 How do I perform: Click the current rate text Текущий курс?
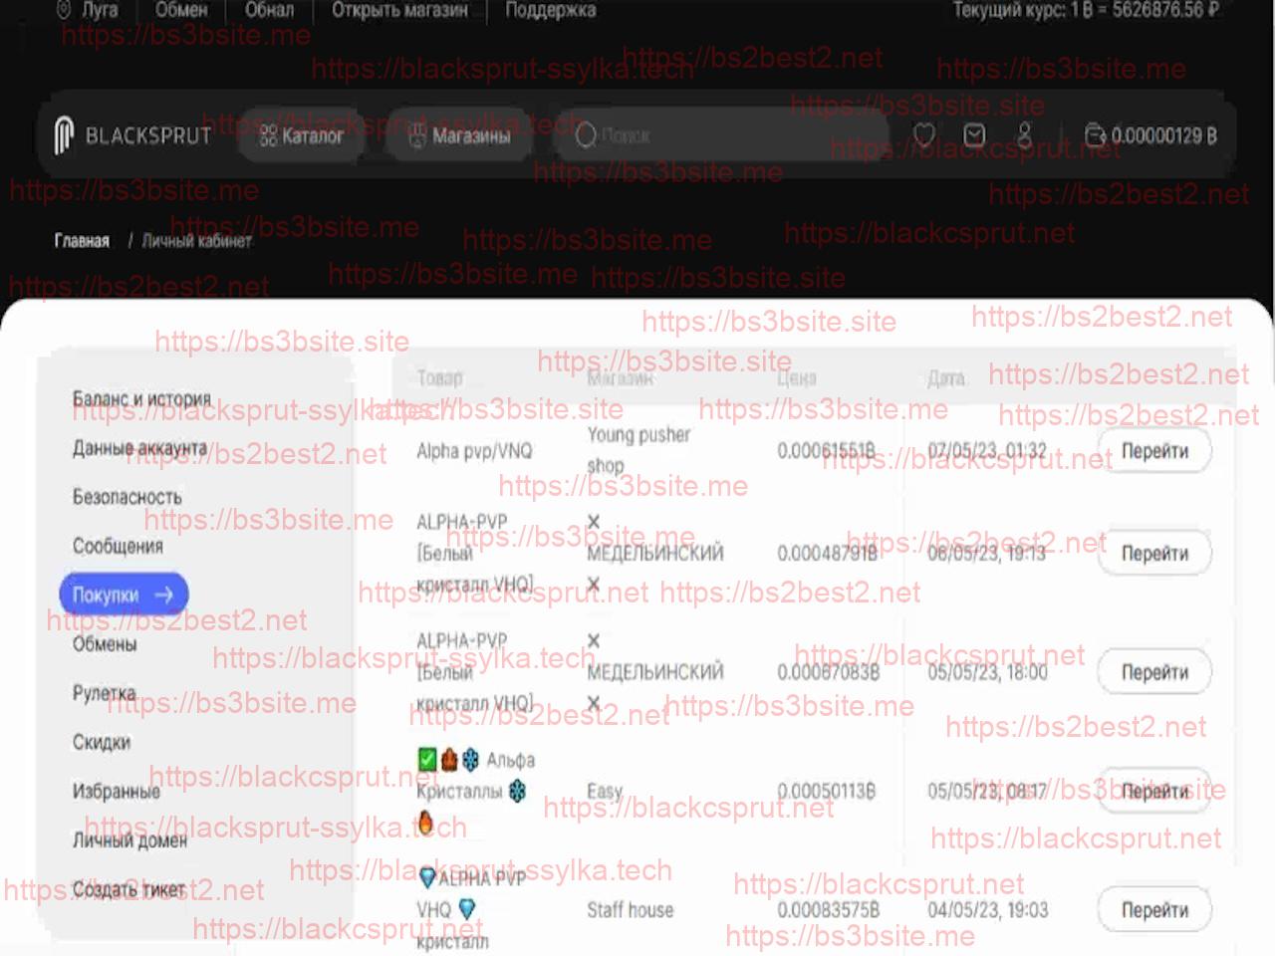[1086, 10]
